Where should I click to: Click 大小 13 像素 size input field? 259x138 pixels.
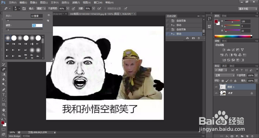tap(37, 16)
